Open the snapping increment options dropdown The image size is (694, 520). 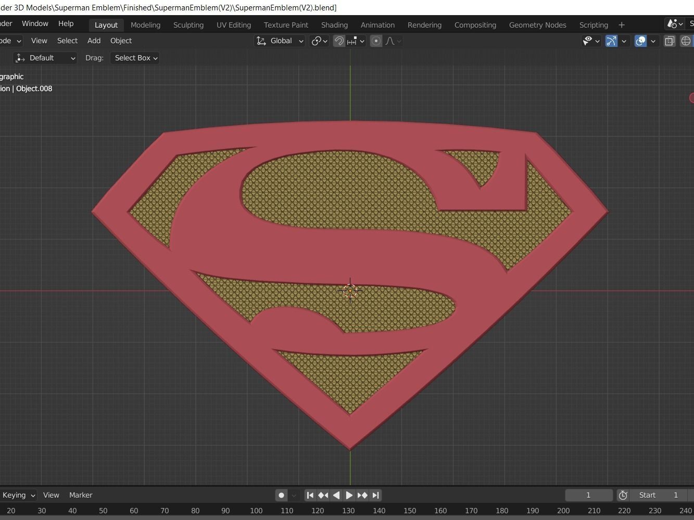click(x=356, y=41)
